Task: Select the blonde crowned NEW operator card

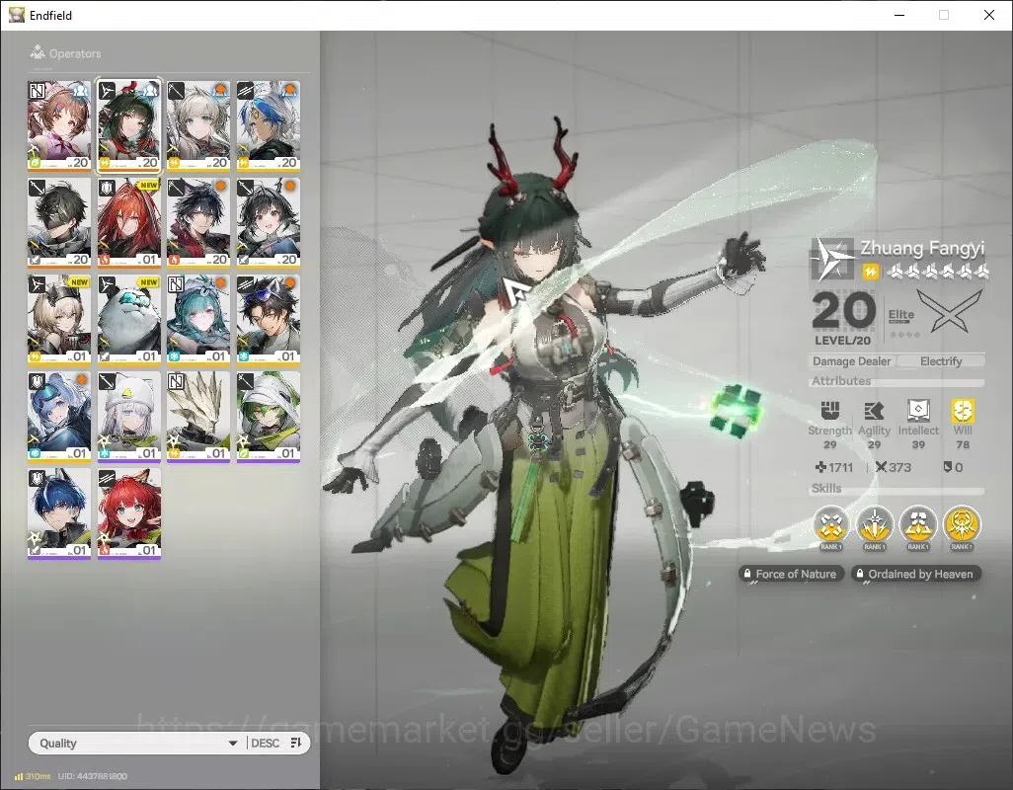Action: (x=59, y=319)
